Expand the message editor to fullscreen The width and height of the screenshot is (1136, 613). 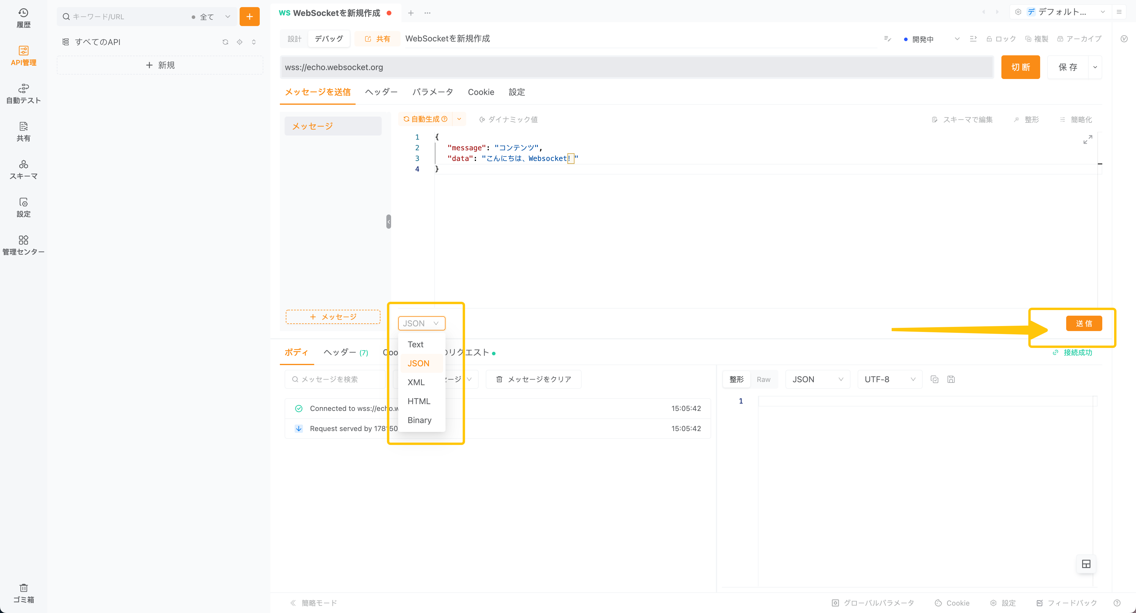(x=1087, y=140)
